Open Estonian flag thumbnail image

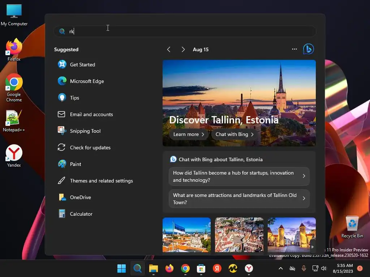tap(186, 235)
